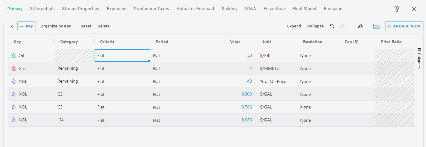Open the Columns side panel
The image size is (426, 147).
[x=419, y=58]
